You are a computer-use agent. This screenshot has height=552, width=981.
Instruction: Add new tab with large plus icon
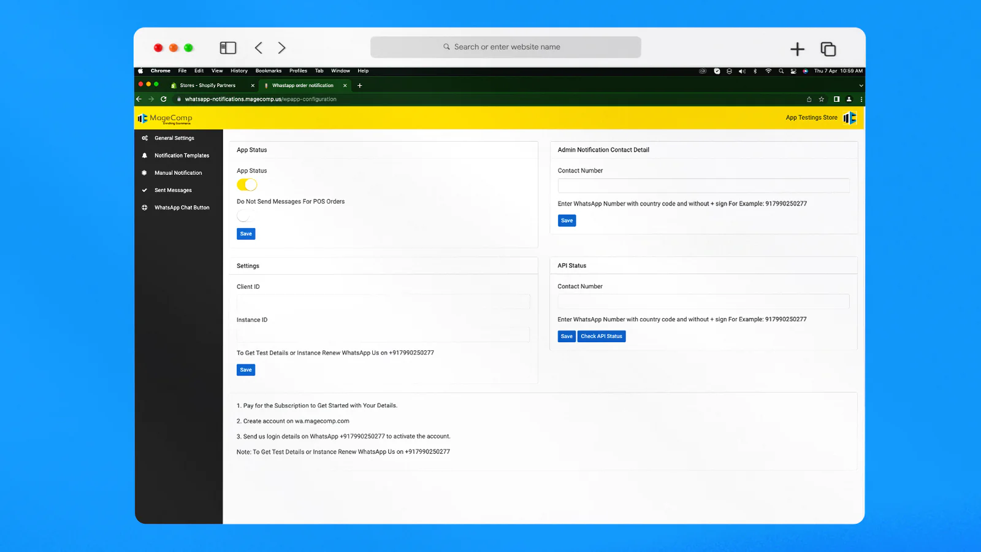797,49
